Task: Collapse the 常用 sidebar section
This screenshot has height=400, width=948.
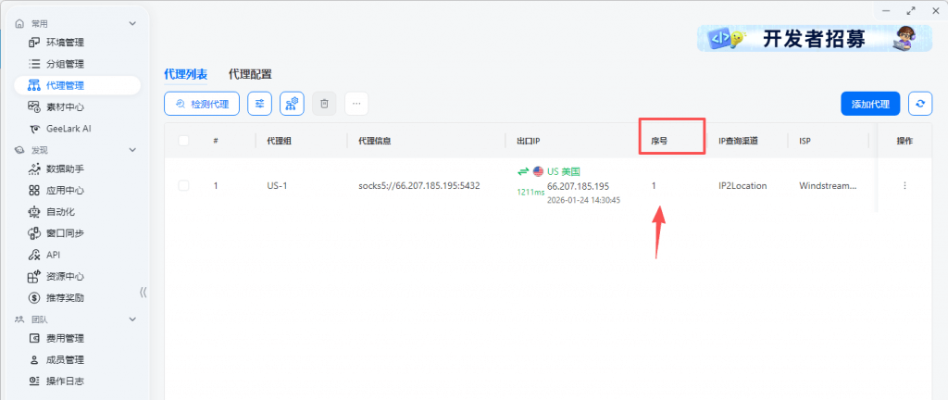Action: [132, 23]
